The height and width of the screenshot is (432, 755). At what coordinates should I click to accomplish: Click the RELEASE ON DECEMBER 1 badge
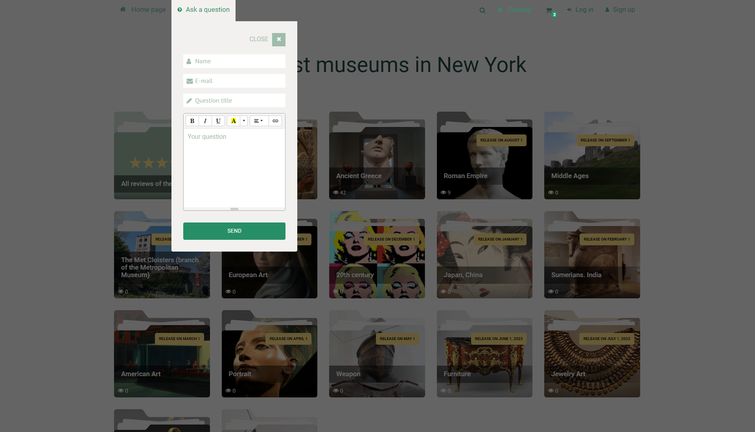point(391,239)
